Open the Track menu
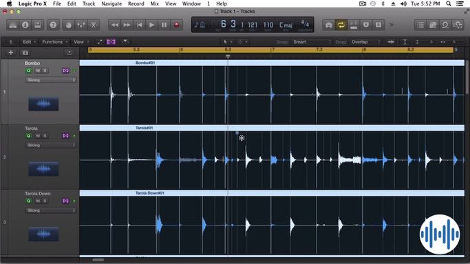 pos(89,3)
